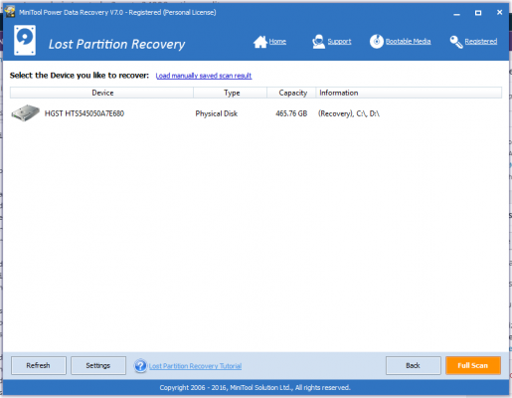The width and height of the screenshot is (512, 398).
Task: Click the 465.76 GB capacity value
Action: (291, 113)
